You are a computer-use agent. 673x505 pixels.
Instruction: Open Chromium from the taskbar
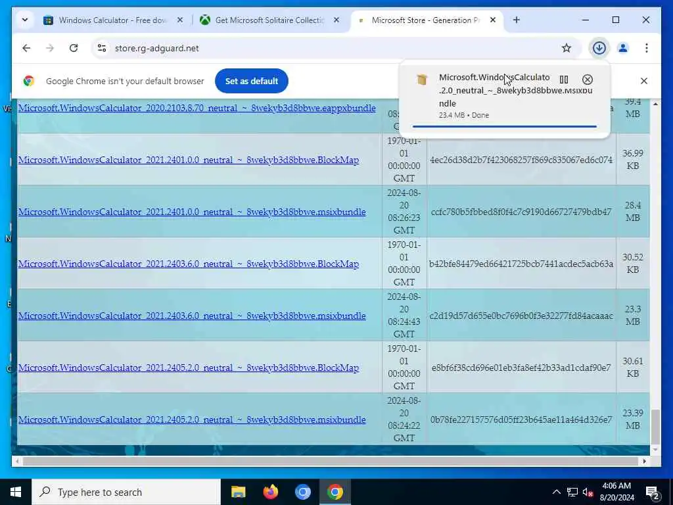pos(302,492)
